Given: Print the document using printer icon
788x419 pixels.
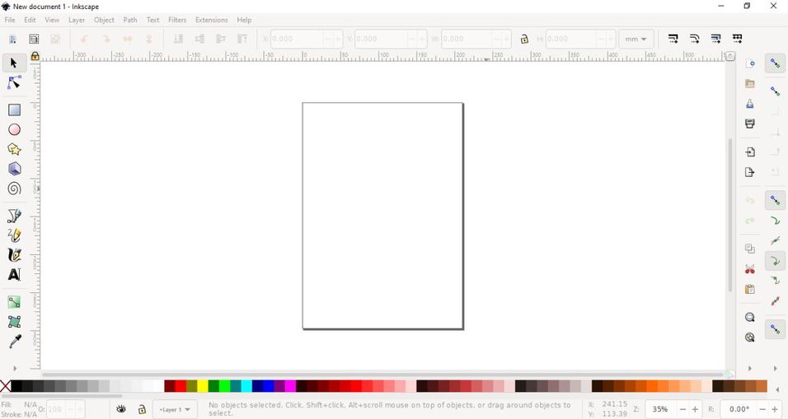Looking at the screenshot, I should coord(750,123).
